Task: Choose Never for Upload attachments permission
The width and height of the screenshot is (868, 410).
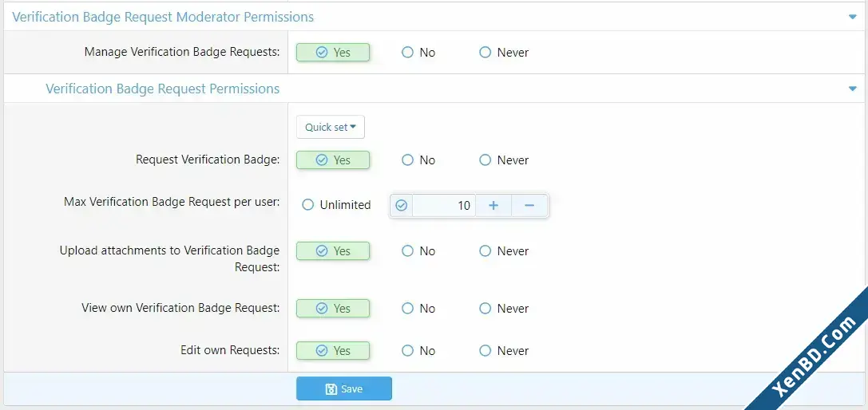Action: 505,251
